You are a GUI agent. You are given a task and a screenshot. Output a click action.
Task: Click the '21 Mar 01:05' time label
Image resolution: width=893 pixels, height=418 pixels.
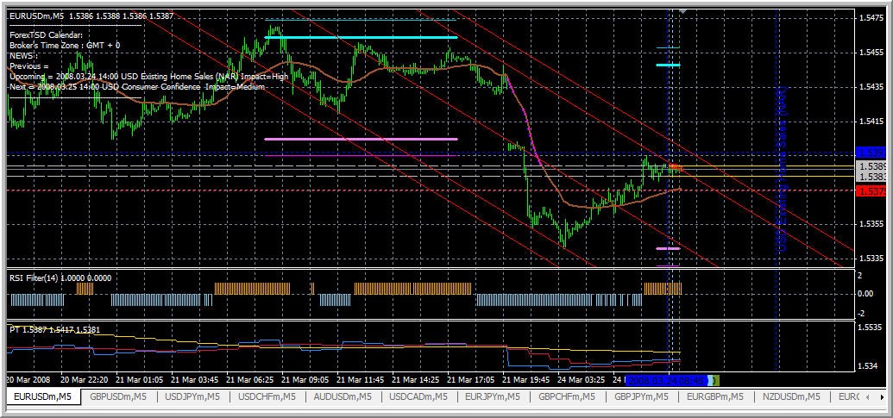139,379
